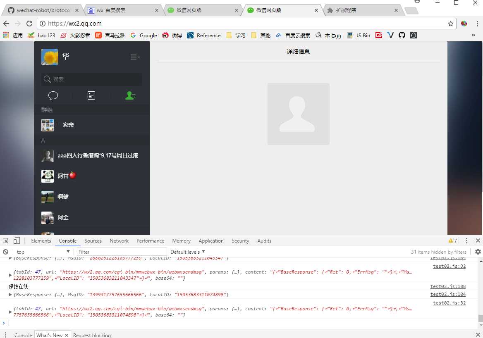Clear the console with the ban icon

click(5, 252)
